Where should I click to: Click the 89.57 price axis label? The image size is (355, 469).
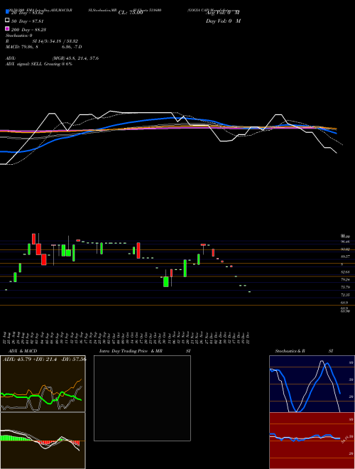[346, 257]
